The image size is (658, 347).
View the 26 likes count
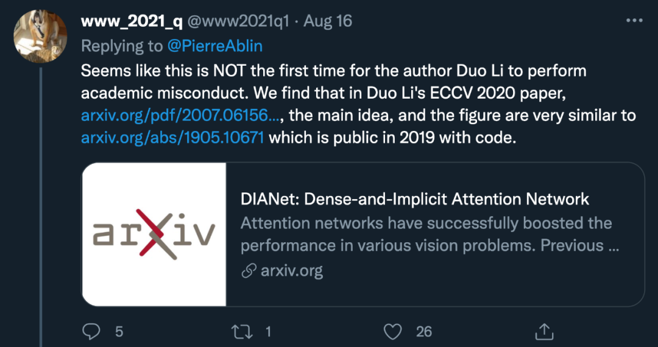[424, 332]
